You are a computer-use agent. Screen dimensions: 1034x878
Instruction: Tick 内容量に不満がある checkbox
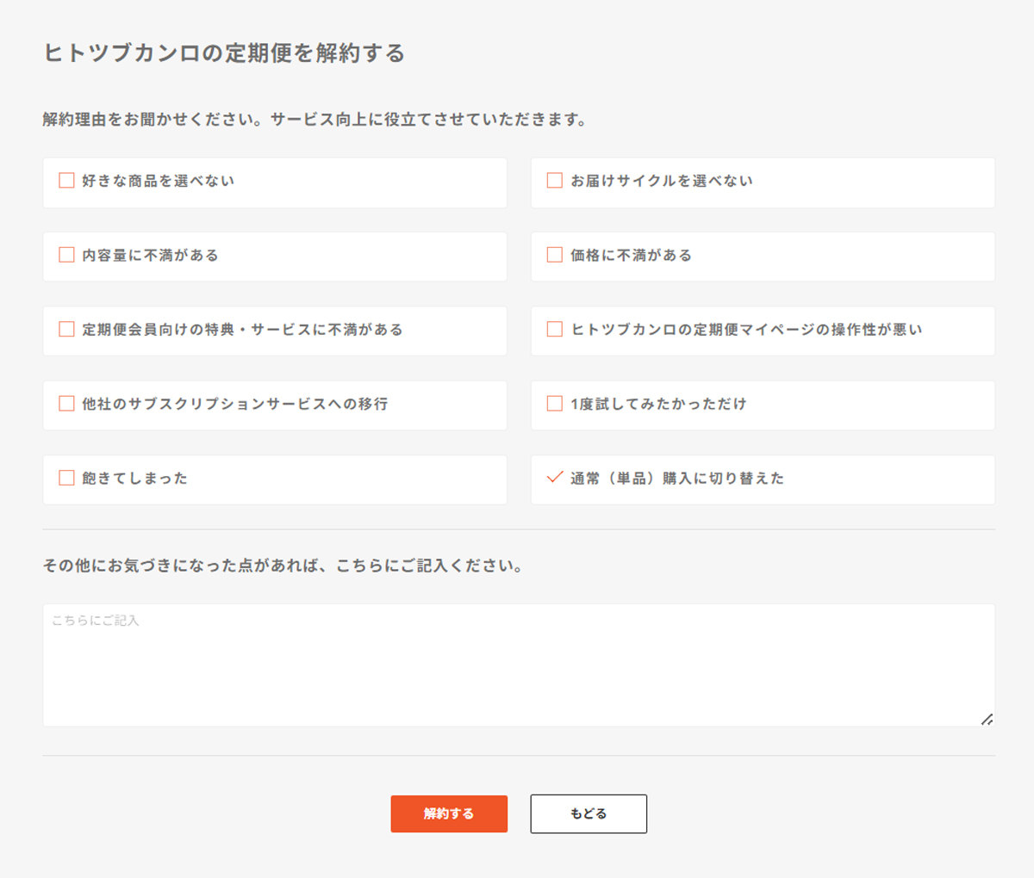pyautogui.click(x=66, y=255)
